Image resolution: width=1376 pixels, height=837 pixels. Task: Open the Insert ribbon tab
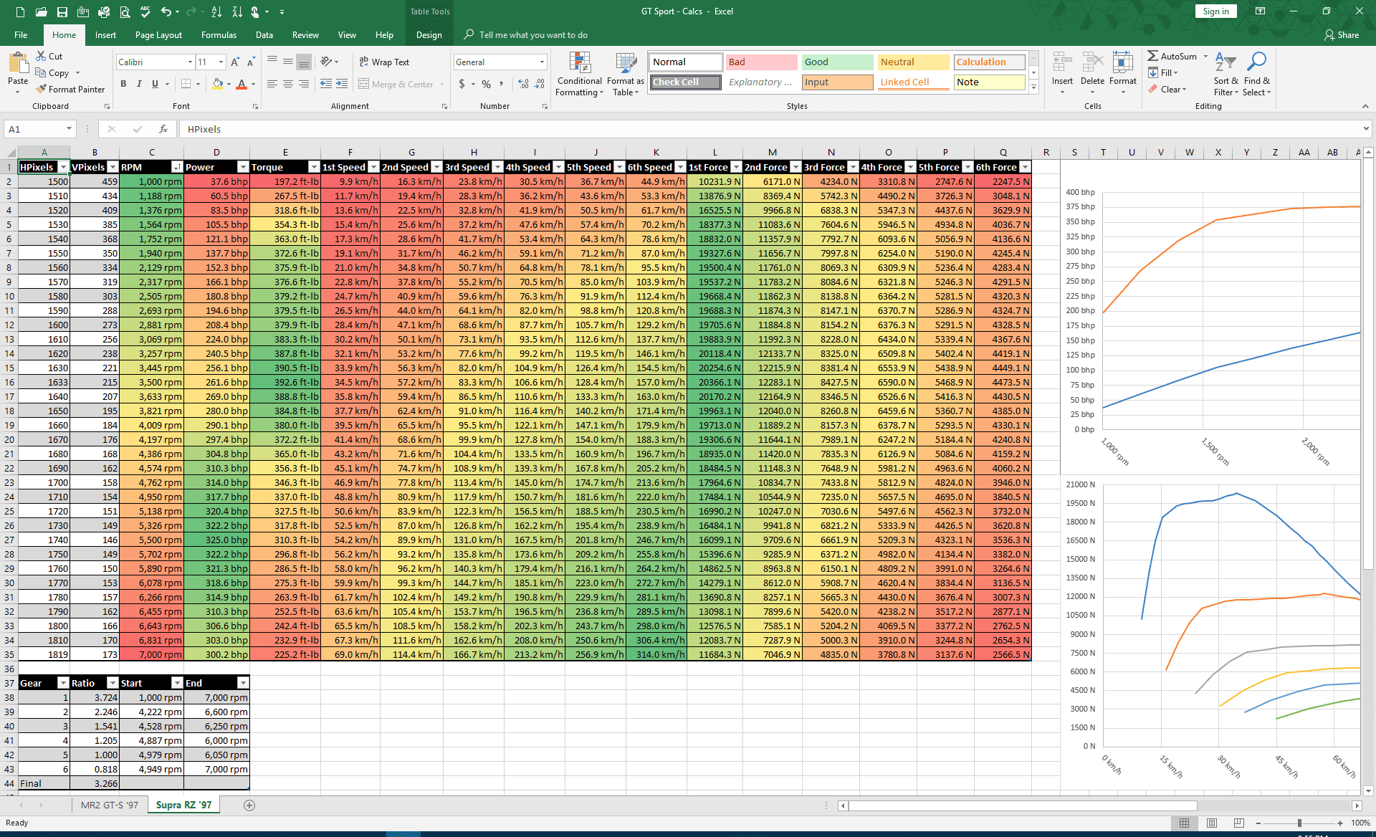pos(105,34)
